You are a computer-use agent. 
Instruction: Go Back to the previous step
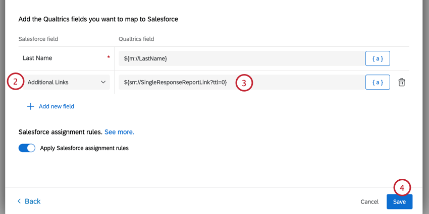tap(32, 201)
